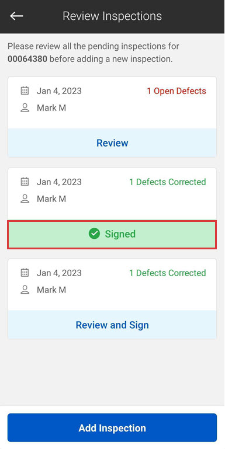Click the green checkmark Signed icon
The width and height of the screenshot is (225, 449).
click(x=94, y=234)
